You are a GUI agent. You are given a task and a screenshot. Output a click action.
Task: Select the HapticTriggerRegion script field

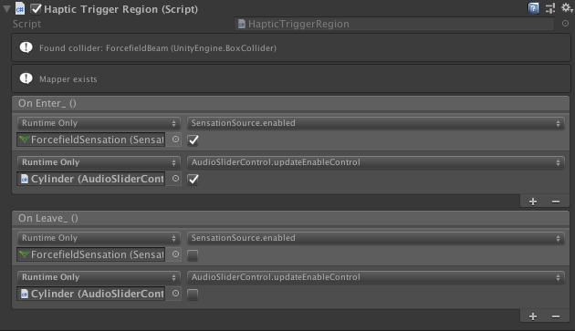(x=394, y=24)
